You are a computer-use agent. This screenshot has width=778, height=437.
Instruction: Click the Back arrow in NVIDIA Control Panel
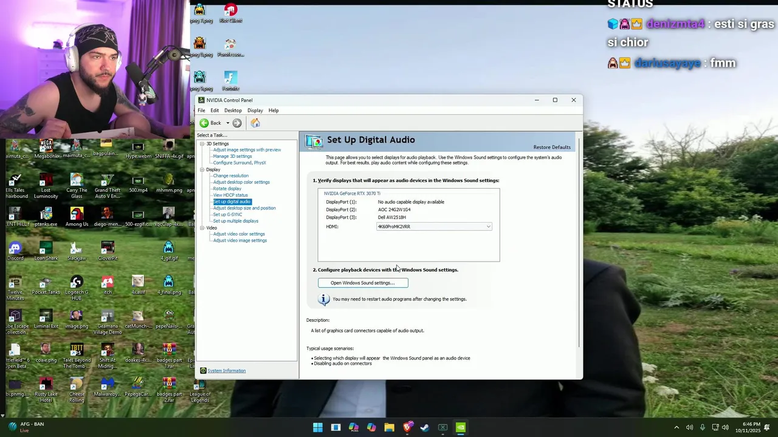tap(204, 123)
